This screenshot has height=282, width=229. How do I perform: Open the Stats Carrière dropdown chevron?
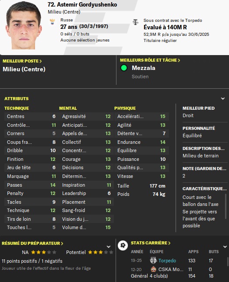click(225, 247)
